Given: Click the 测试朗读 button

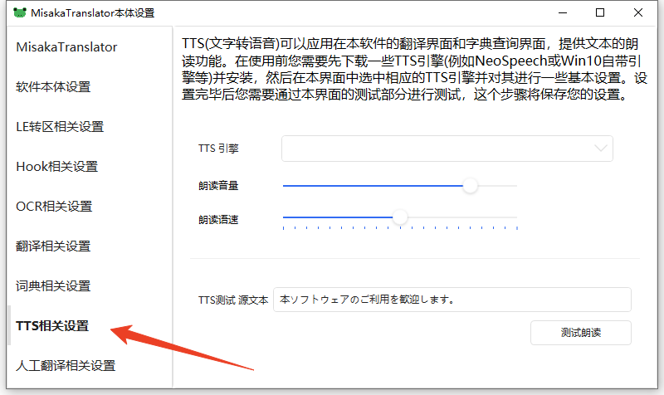Looking at the screenshot, I should [581, 333].
